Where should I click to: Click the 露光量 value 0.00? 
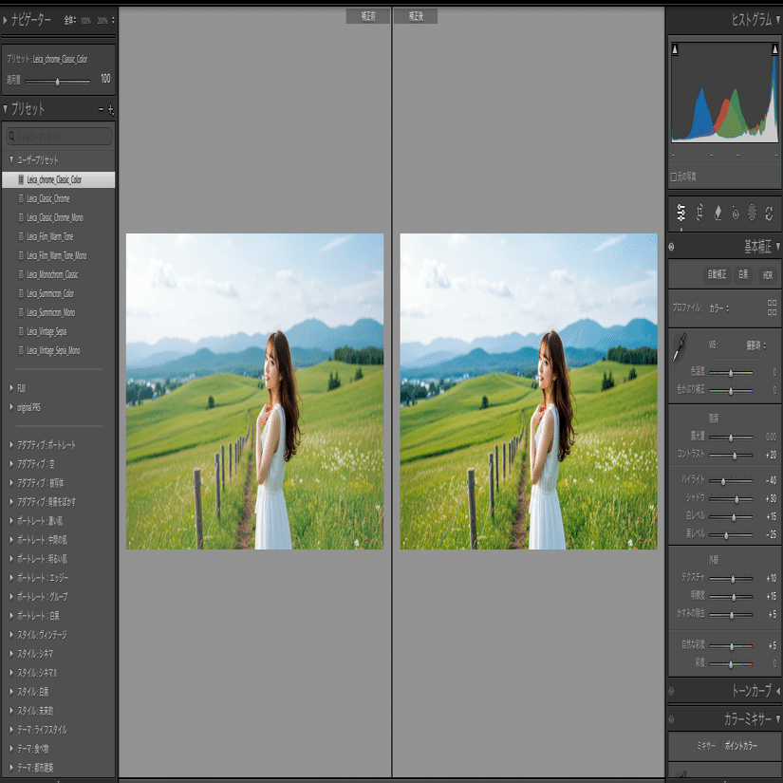(771, 437)
